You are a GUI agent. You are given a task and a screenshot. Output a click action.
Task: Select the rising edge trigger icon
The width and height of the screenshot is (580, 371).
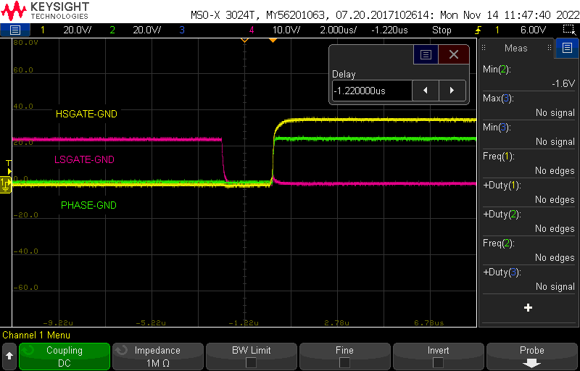point(478,30)
